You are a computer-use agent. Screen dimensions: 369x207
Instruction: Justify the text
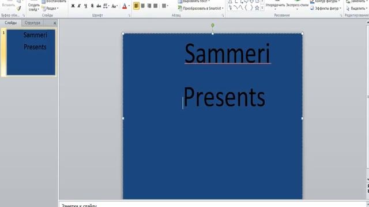[155, 6]
